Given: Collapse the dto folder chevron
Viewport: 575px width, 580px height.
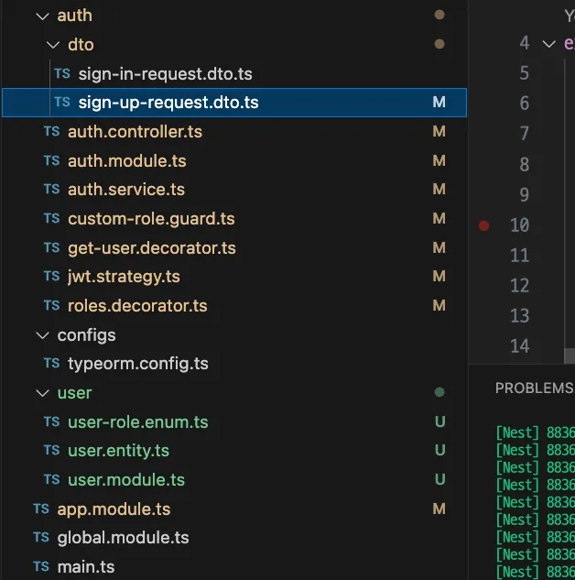Looking at the screenshot, I should pyautogui.click(x=52, y=45).
